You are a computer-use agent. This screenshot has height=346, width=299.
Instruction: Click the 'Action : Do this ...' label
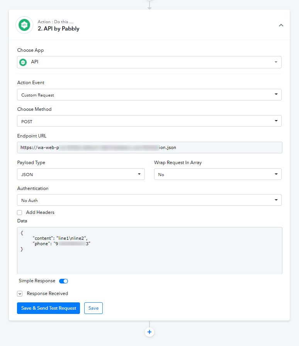coord(55,22)
